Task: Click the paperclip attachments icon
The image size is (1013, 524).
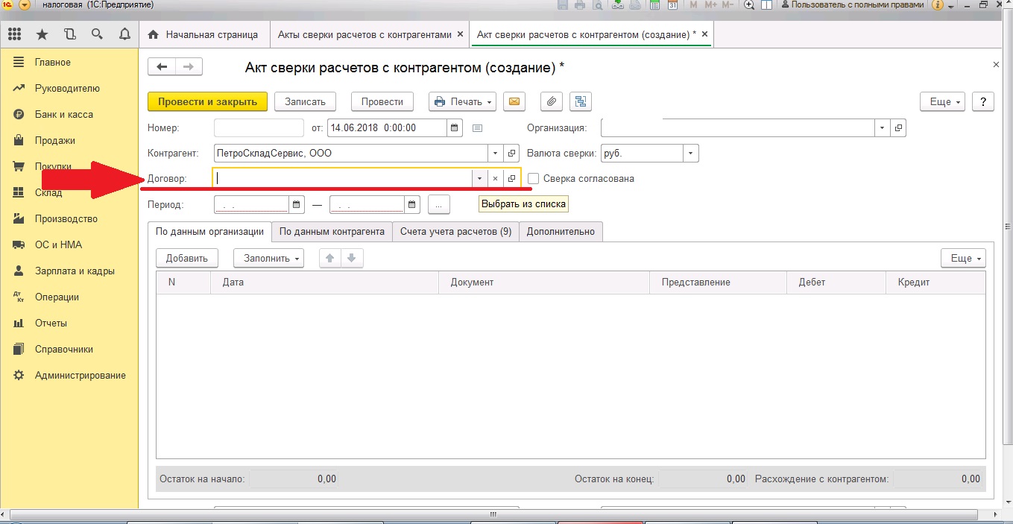Action: 552,102
